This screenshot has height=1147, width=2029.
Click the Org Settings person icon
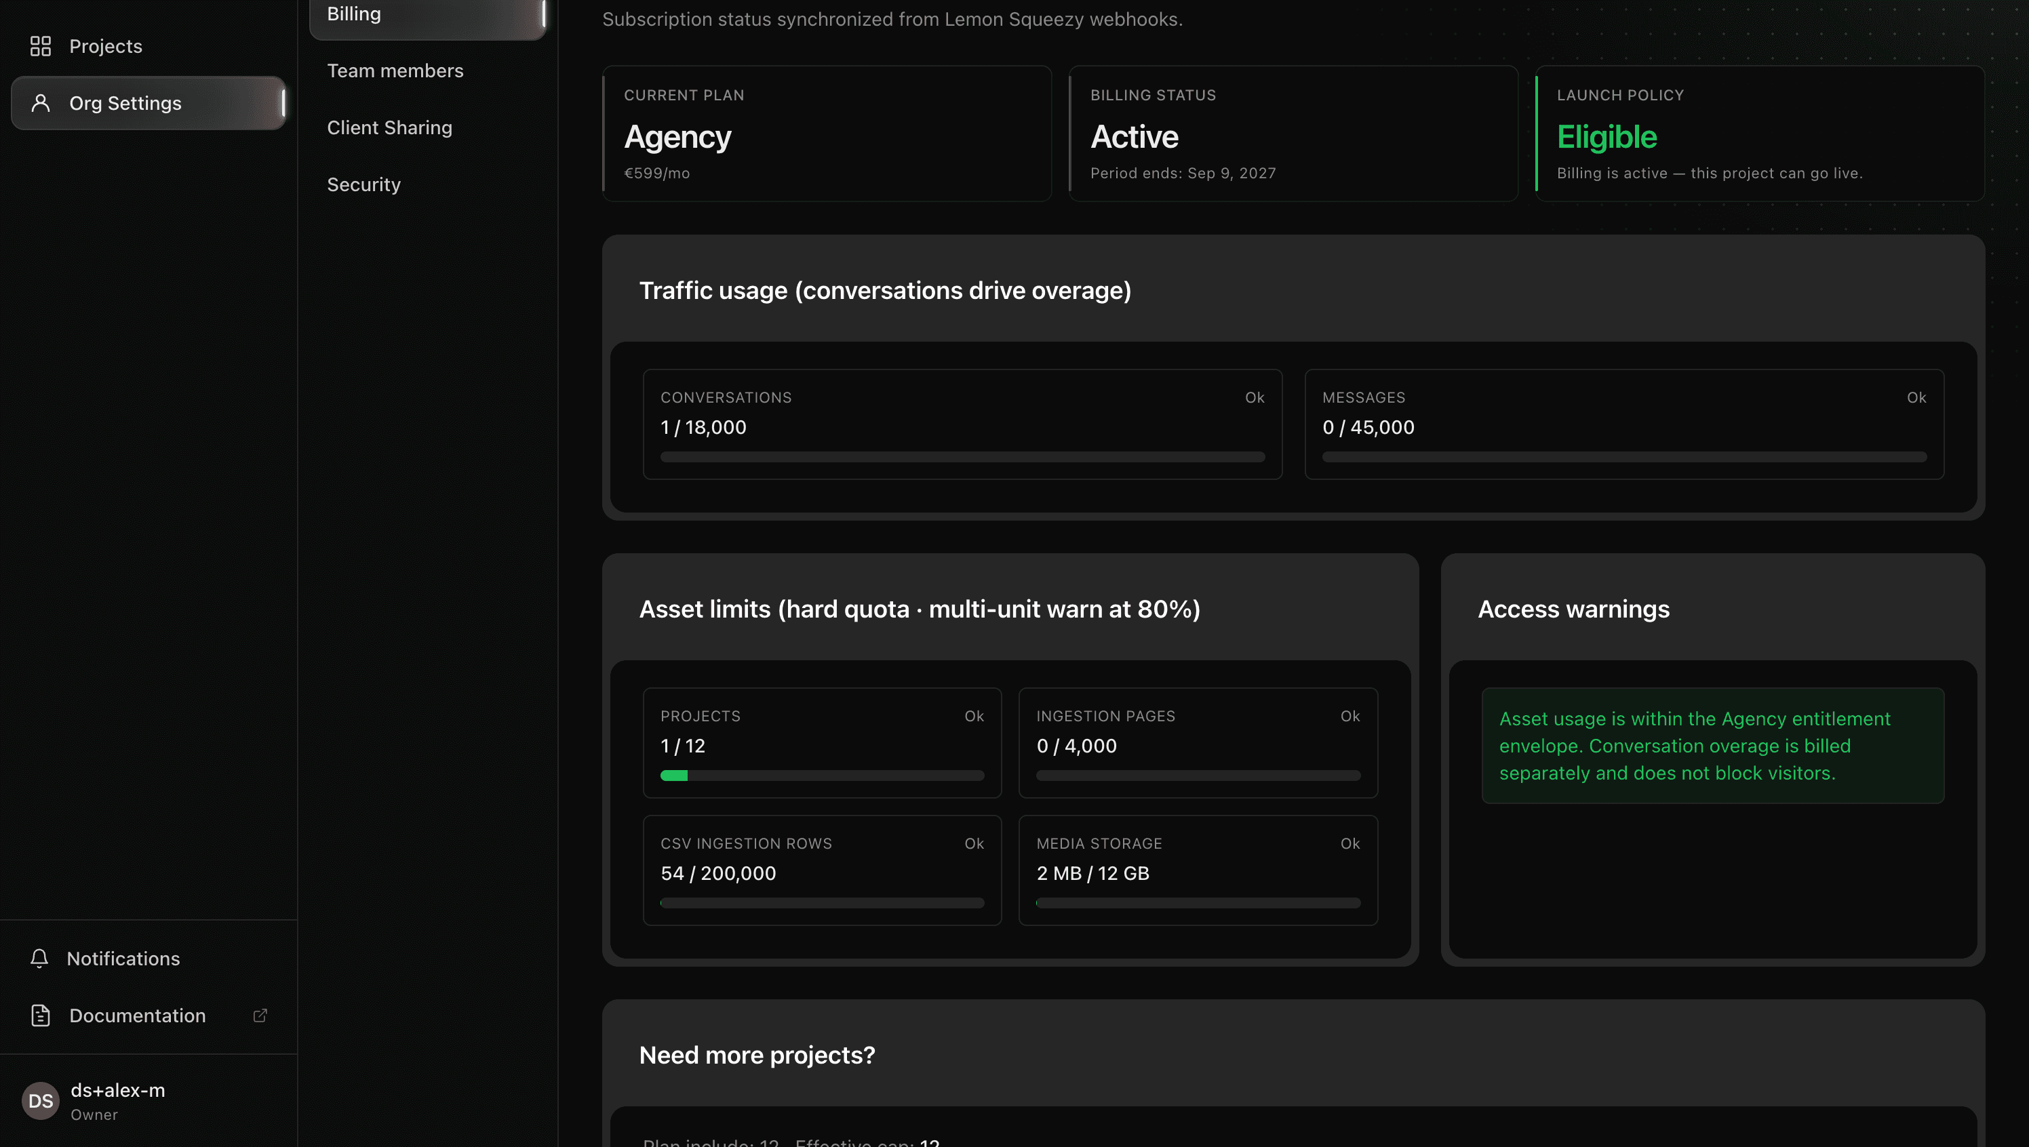(x=40, y=103)
